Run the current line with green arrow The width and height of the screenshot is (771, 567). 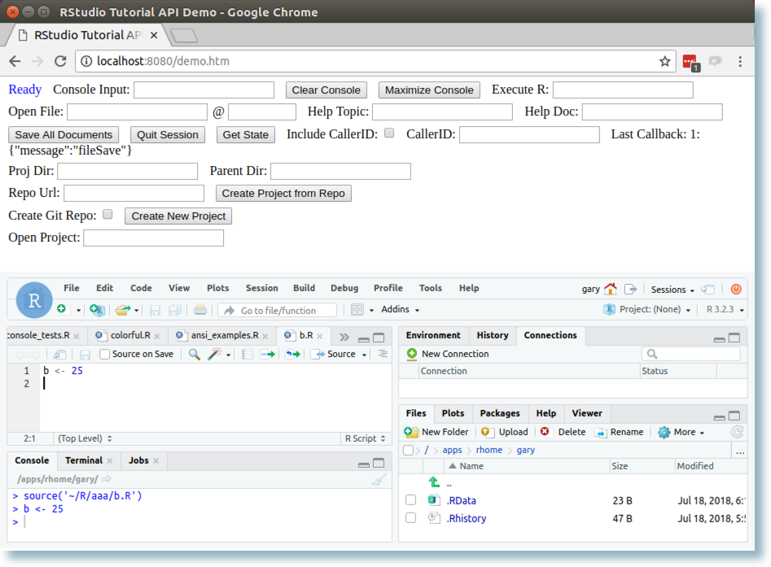[268, 354]
